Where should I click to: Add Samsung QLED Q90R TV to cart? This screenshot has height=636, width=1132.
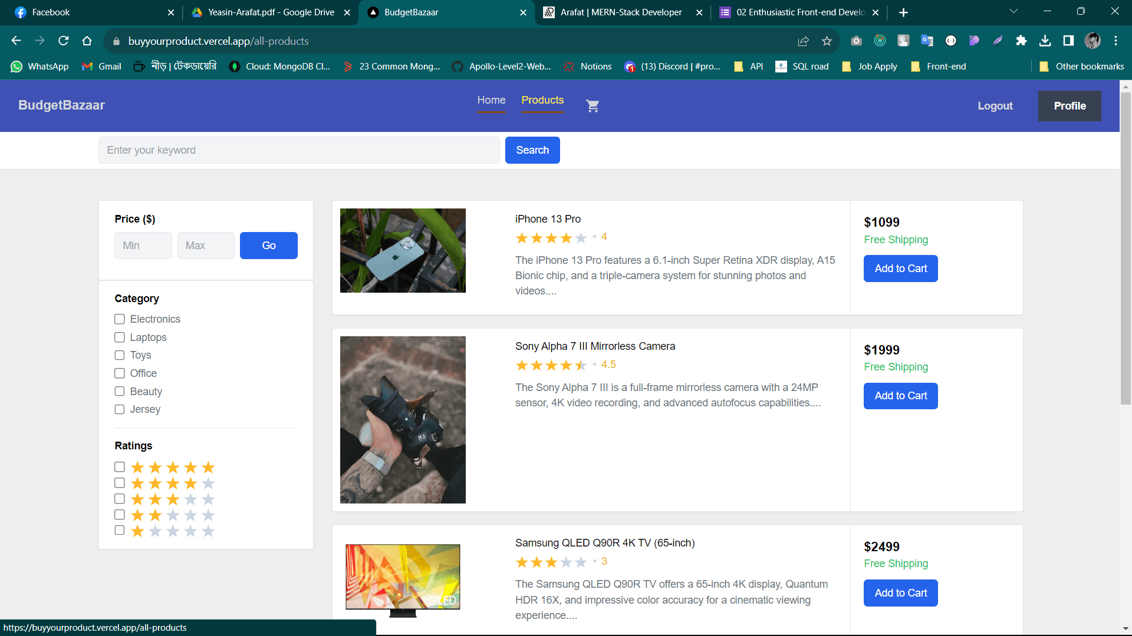tap(901, 593)
